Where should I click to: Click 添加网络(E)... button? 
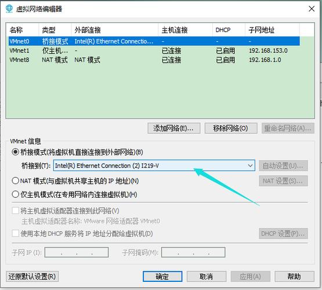[173, 128]
